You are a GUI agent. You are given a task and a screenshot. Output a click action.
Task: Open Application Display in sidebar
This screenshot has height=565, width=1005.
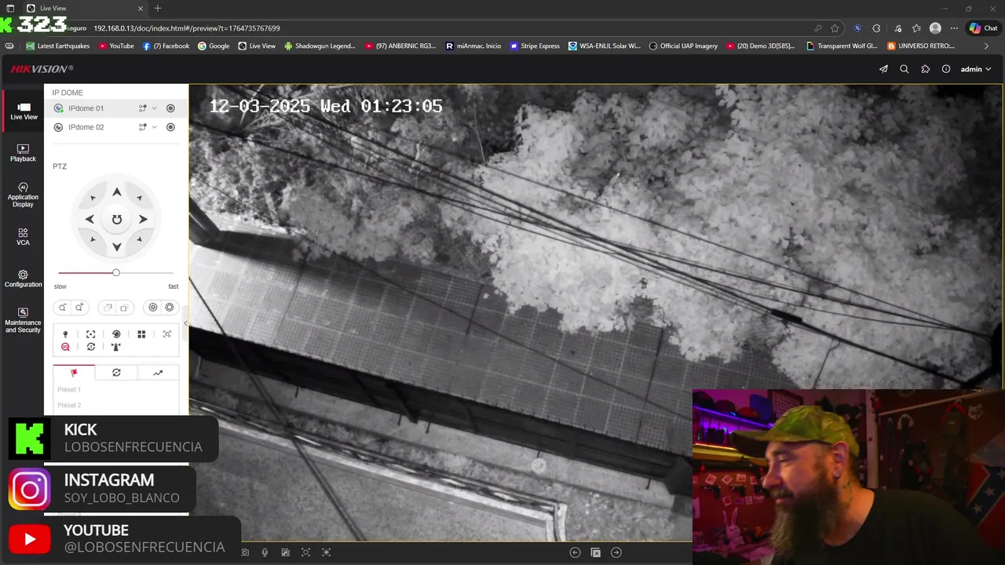[x=23, y=195]
